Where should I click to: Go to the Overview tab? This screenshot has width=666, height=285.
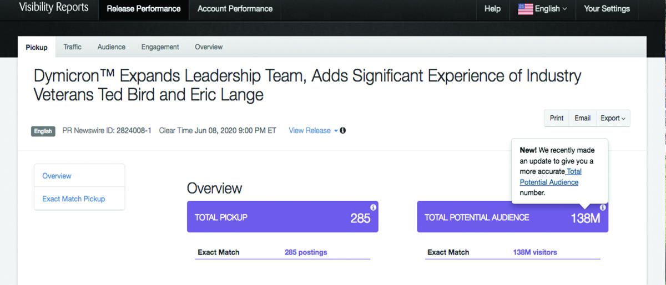point(209,47)
